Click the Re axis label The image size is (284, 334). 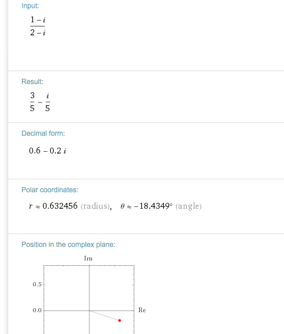tap(142, 310)
